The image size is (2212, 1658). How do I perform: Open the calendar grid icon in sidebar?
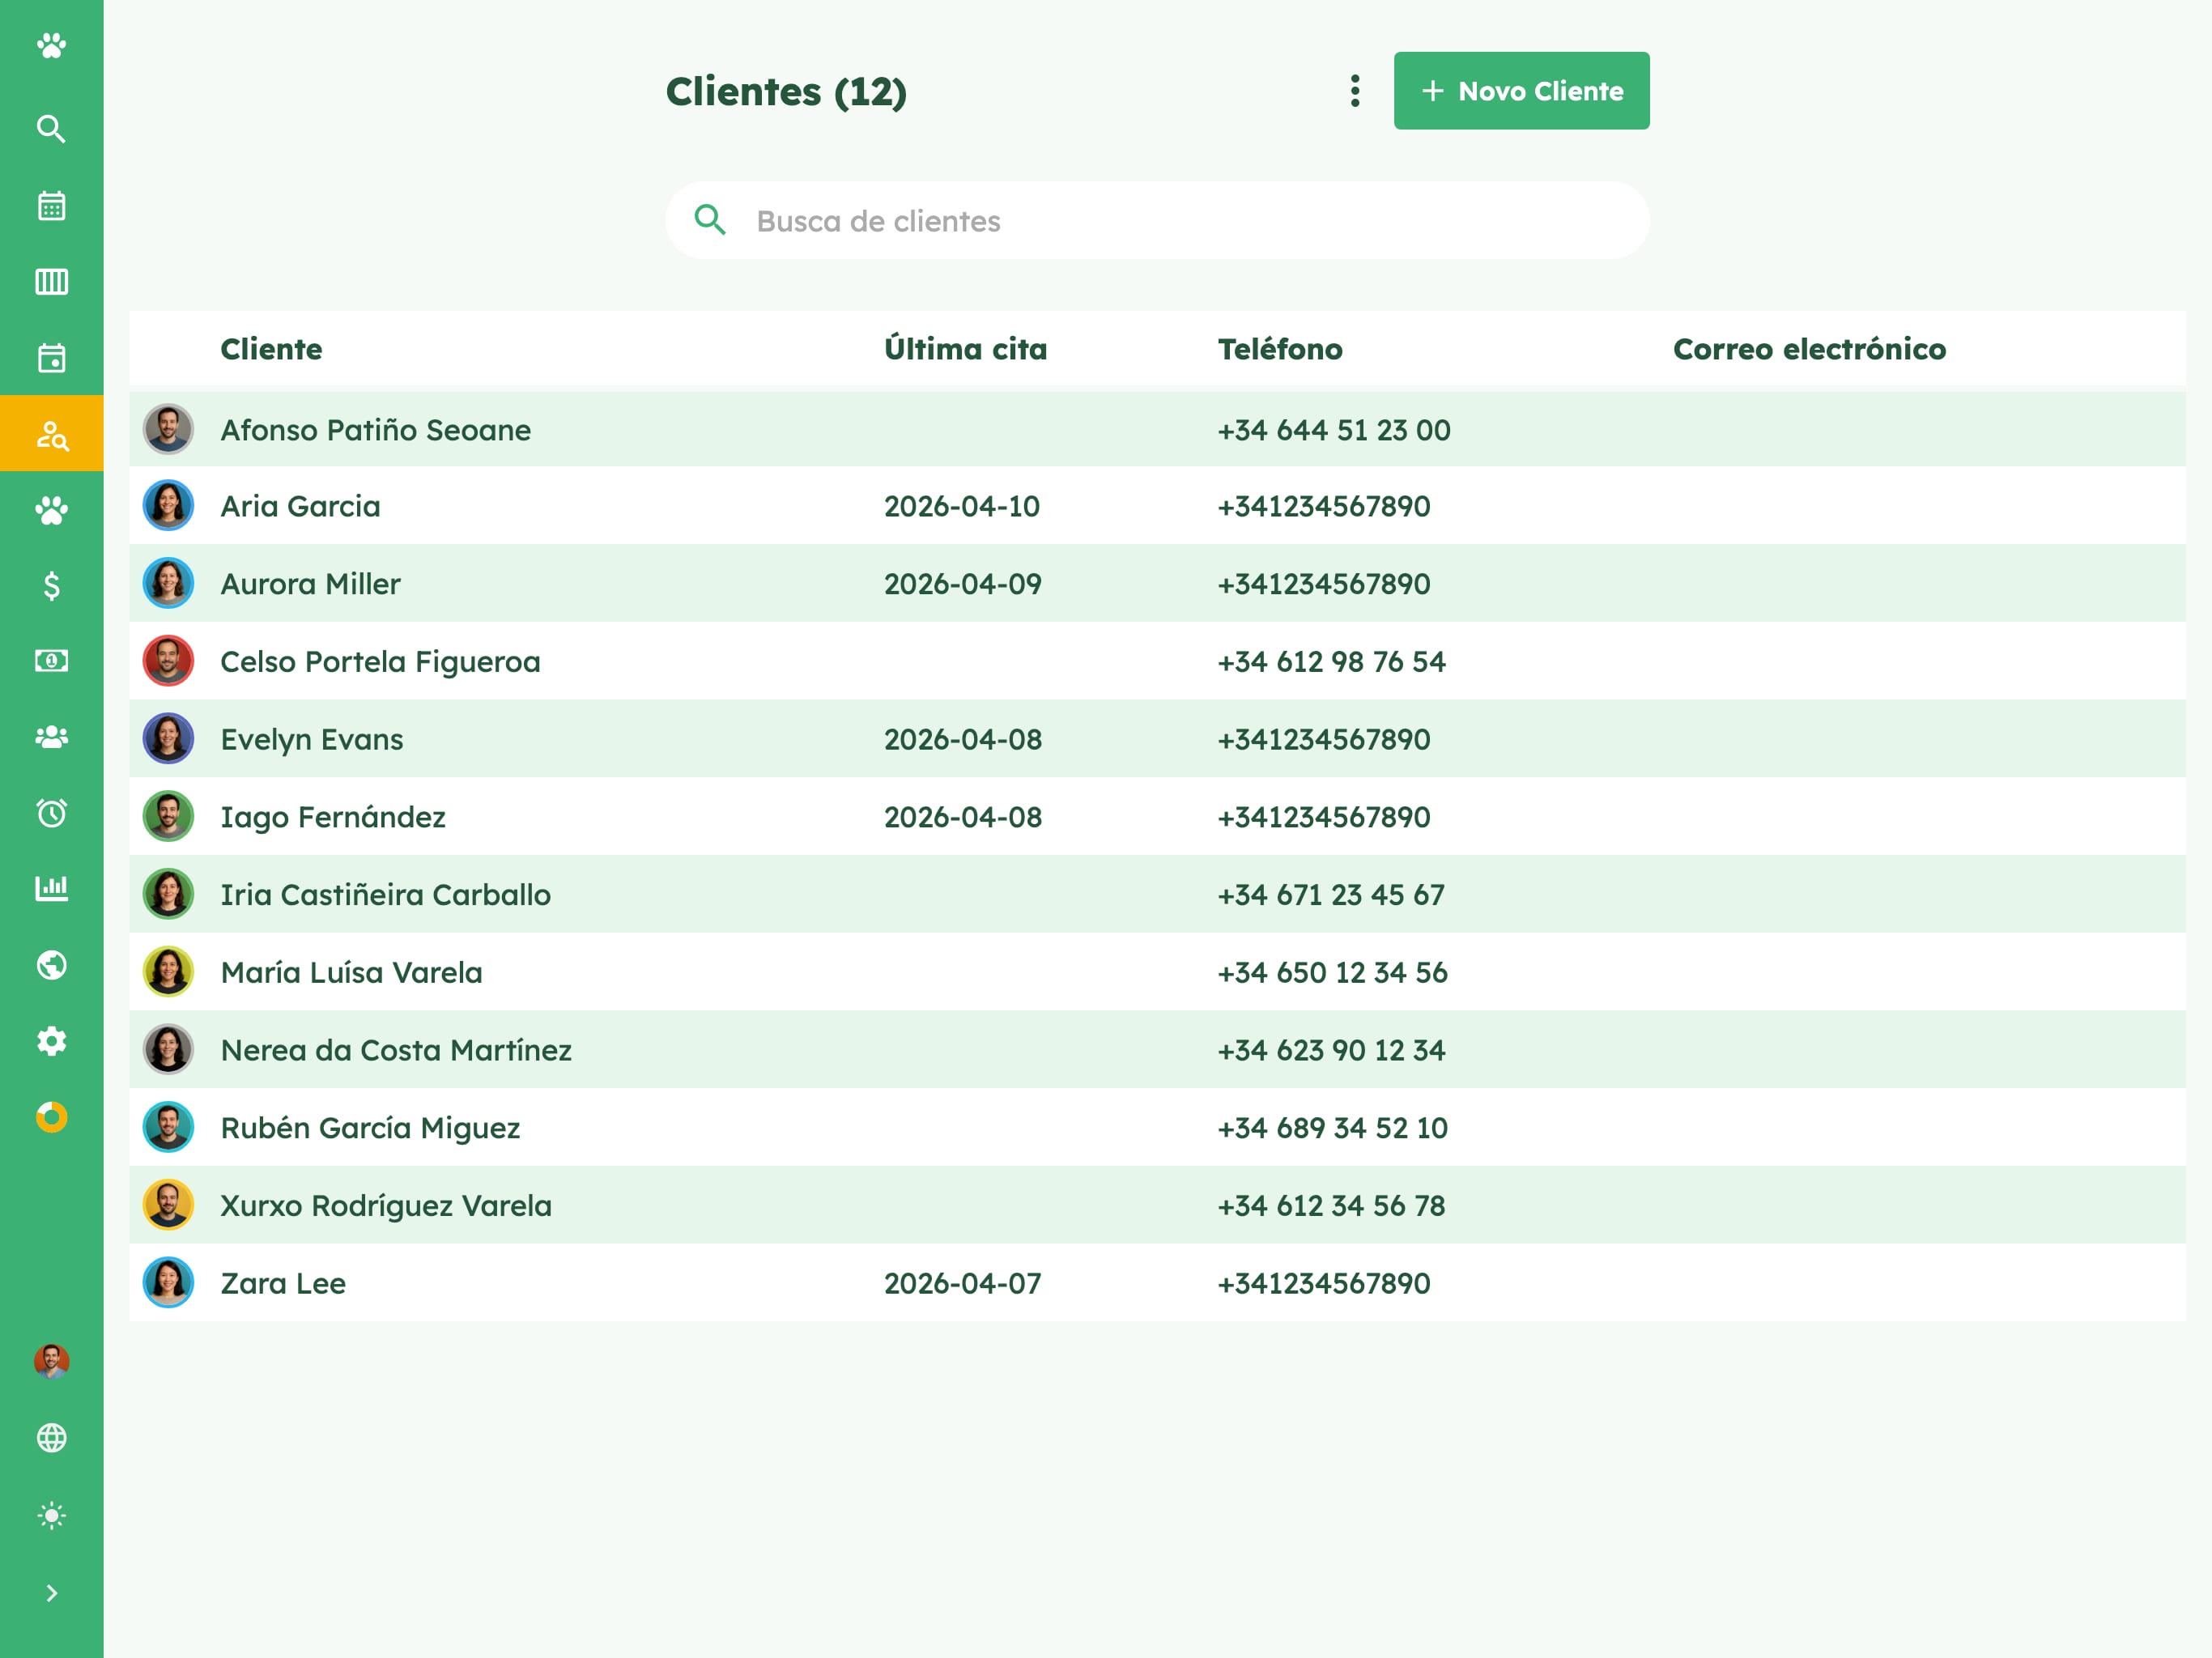[51, 205]
